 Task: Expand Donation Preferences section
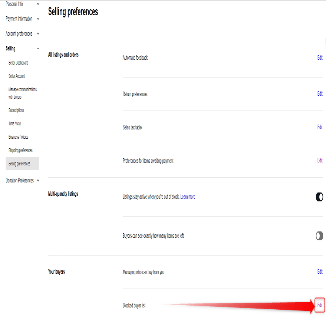coord(22,181)
